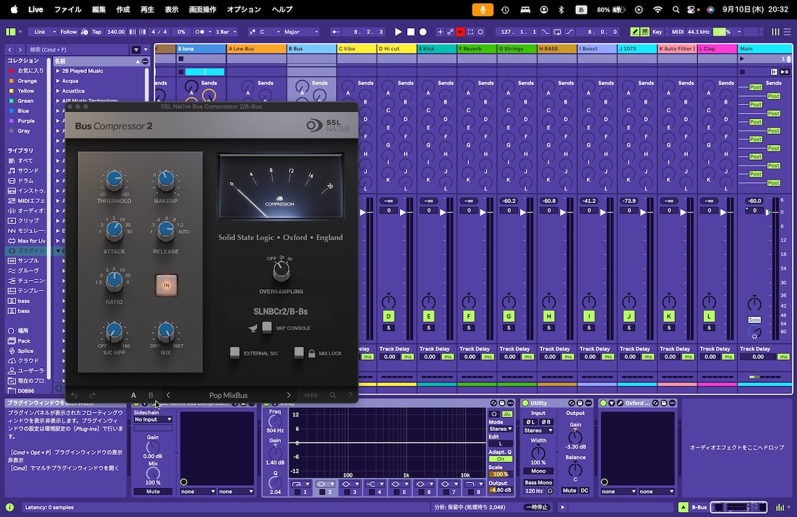Open the bass label below テンプレート
This screenshot has width=797, height=517.
click(24, 301)
